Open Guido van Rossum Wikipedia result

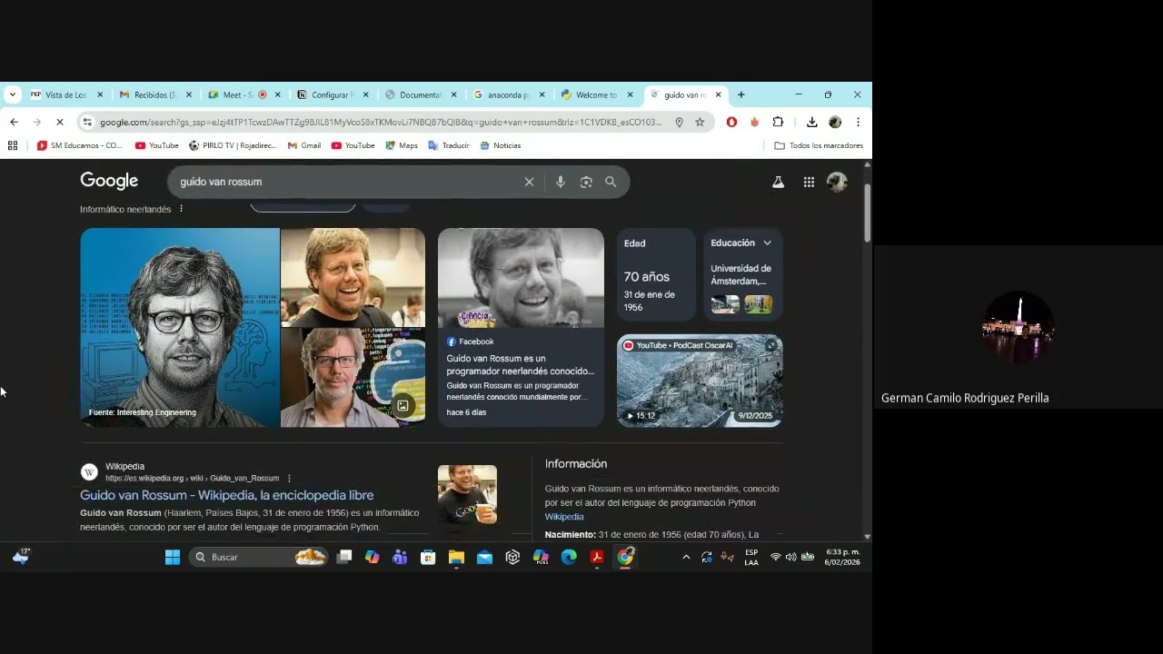[x=226, y=495]
